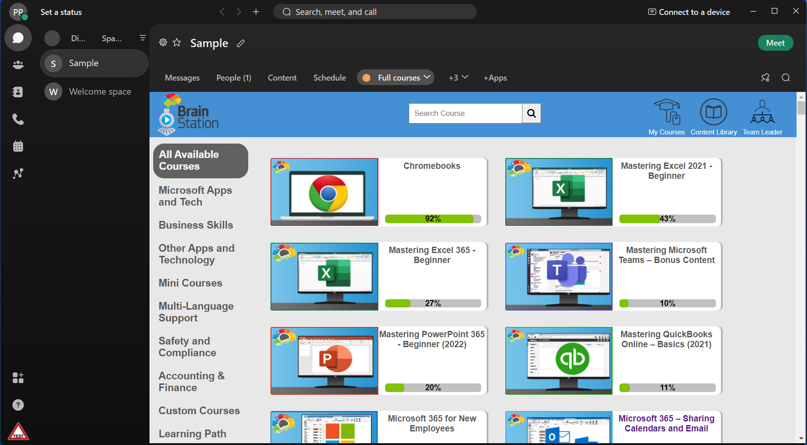Click the Search Course input field

pyautogui.click(x=465, y=113)
